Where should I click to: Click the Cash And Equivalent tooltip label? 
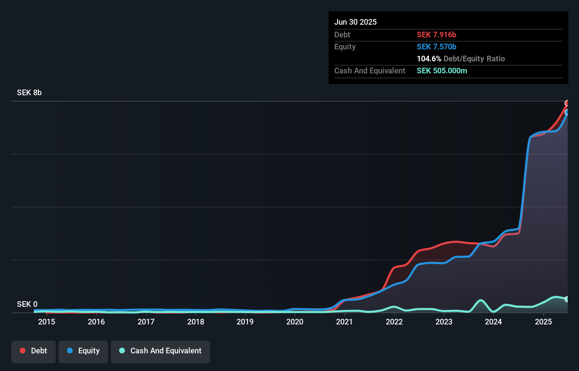370,71
